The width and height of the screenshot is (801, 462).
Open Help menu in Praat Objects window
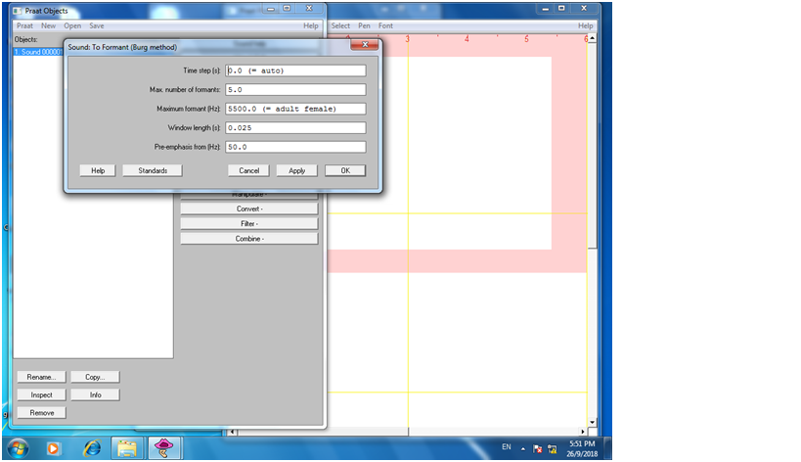pyautogui.click(x=311, y=25)
